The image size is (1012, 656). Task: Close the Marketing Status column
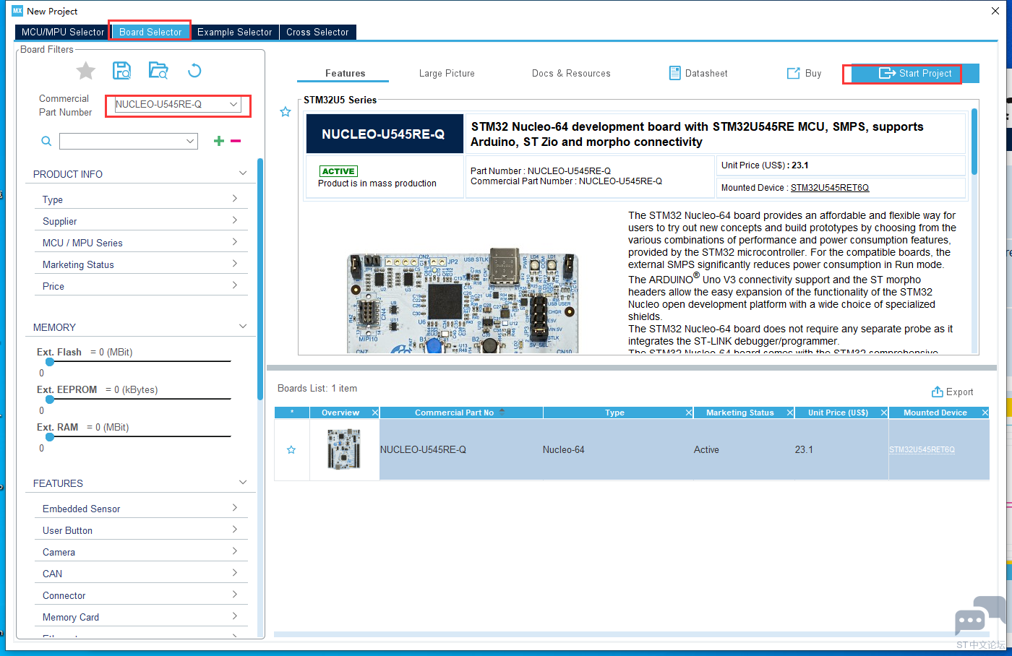(x=790, y=413)
